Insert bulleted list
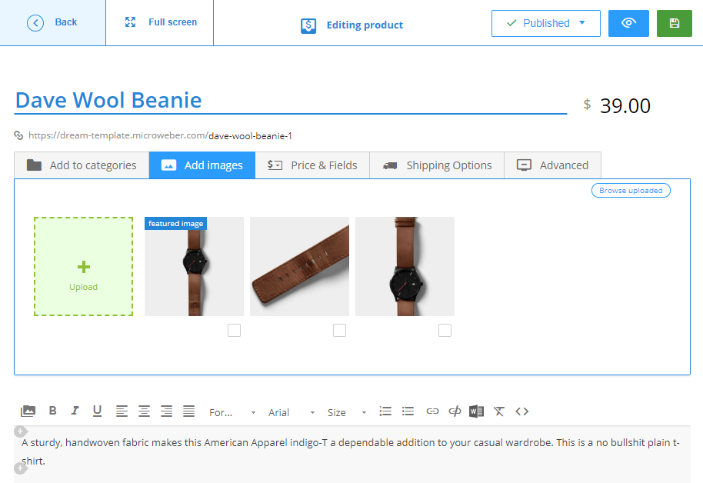703x483 pixels. click(408, 411)
